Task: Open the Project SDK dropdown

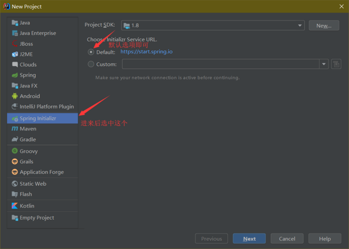Action: 213,25
